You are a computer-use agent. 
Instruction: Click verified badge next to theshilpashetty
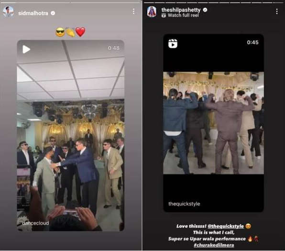(205, 10)
